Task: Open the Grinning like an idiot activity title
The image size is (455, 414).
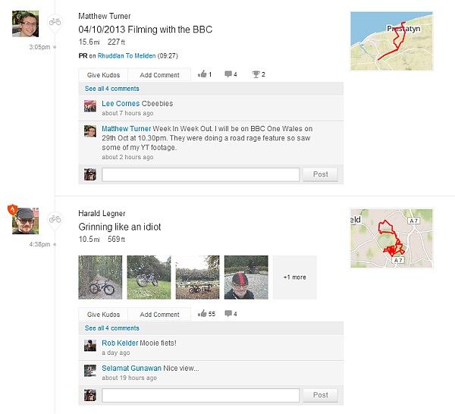Action: [120, 227]
